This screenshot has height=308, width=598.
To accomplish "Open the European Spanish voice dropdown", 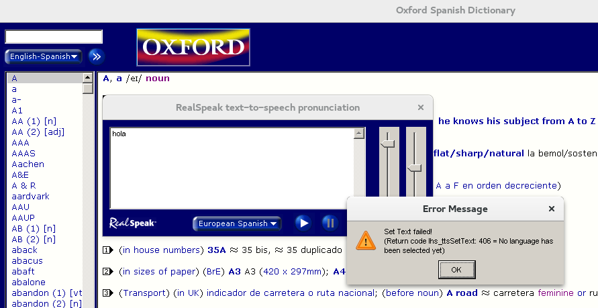I will (x=237, y=223).
